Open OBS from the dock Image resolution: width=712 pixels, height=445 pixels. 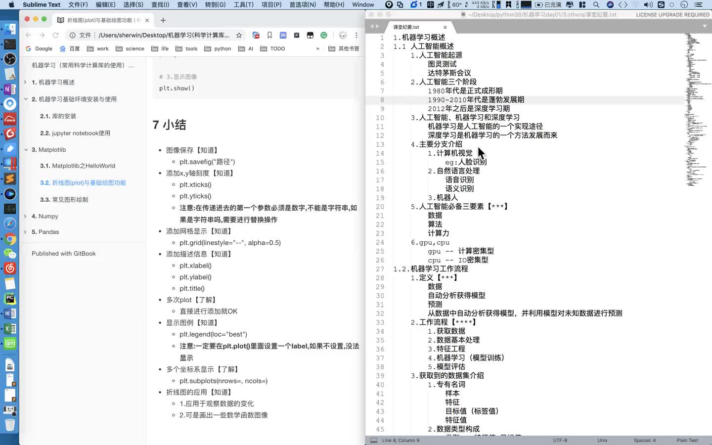coord(9,59)
